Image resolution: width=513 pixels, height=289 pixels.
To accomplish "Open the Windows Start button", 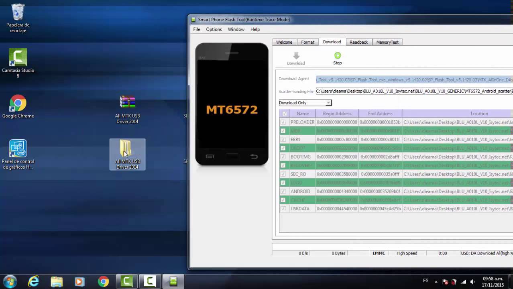I will tap(10, 282).
